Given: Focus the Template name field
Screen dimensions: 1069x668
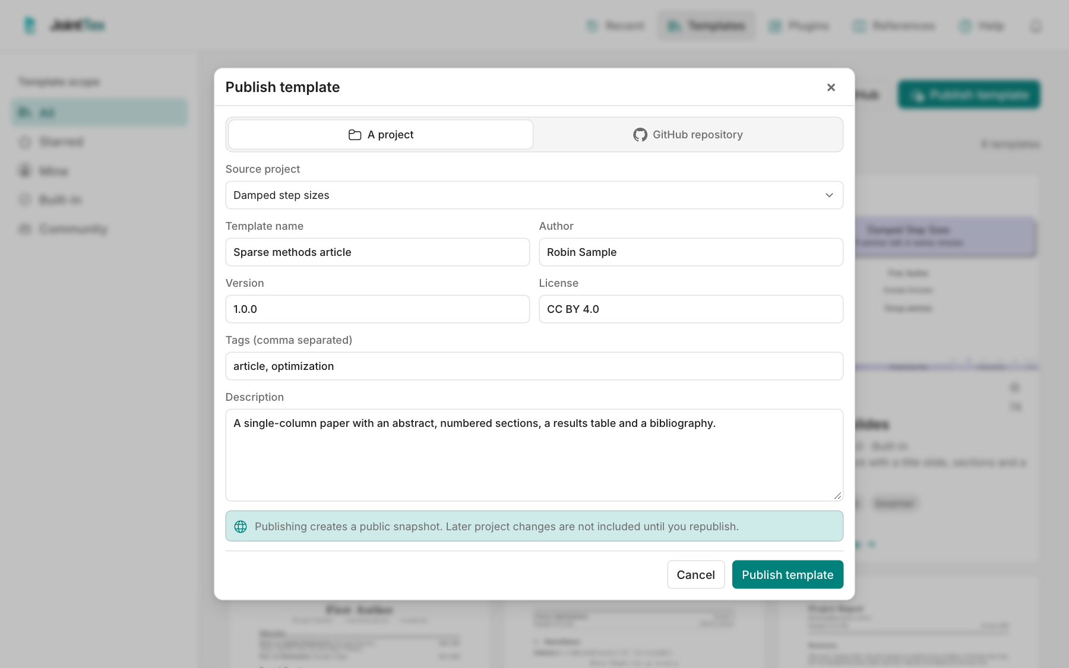Looking at the screenshot, I should [377, 252].
